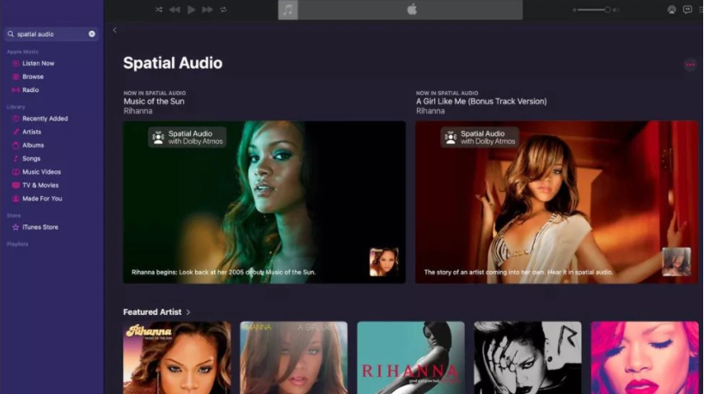Open the iTunes Store
The width and height of the screenshot is (704, 394).
point(40,227)
